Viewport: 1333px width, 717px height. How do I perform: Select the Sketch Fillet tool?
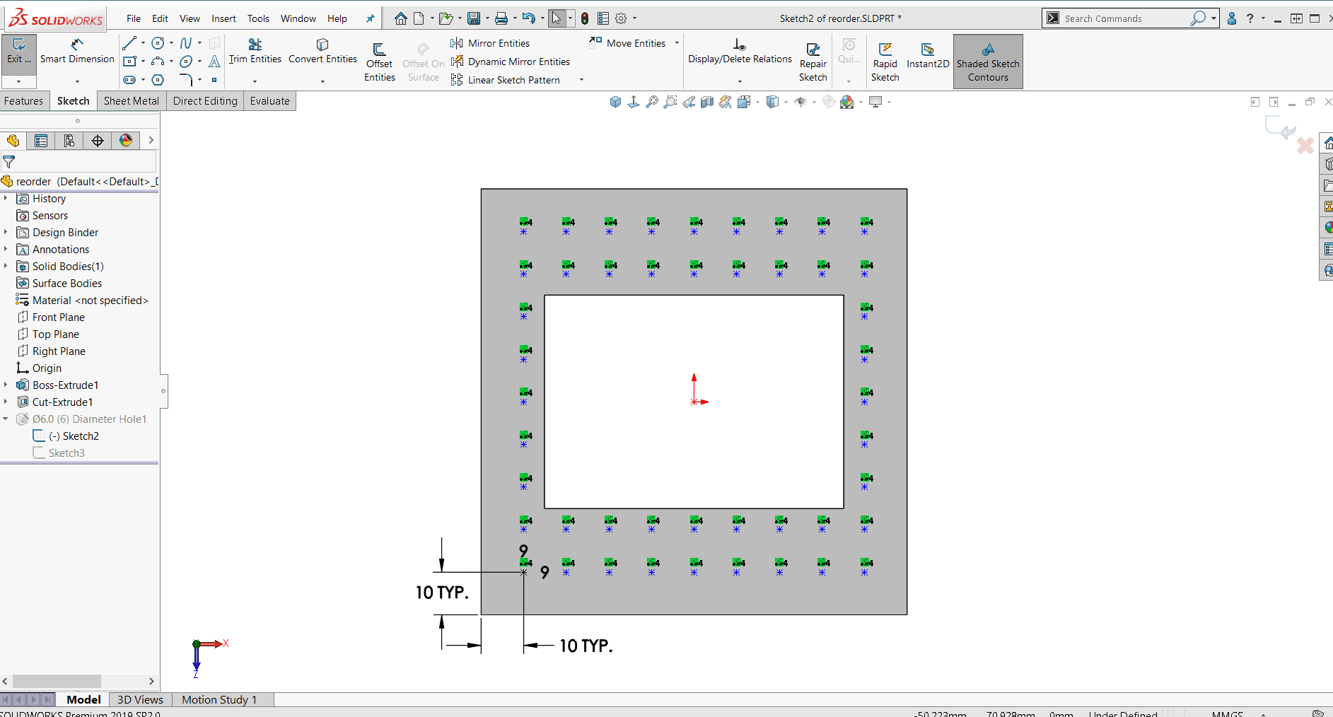tap(186, 79)
